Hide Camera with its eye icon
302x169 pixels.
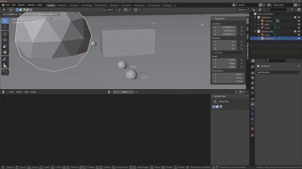coord(299,21)
